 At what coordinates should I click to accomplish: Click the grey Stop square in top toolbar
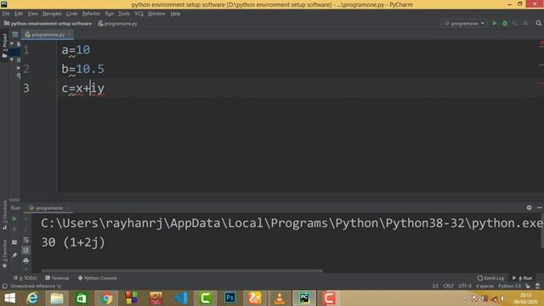525,23
